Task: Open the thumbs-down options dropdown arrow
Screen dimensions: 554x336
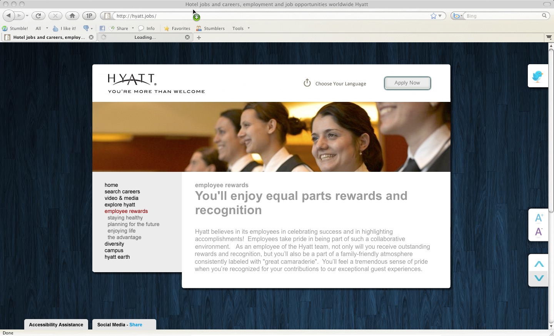Action: 92,28
